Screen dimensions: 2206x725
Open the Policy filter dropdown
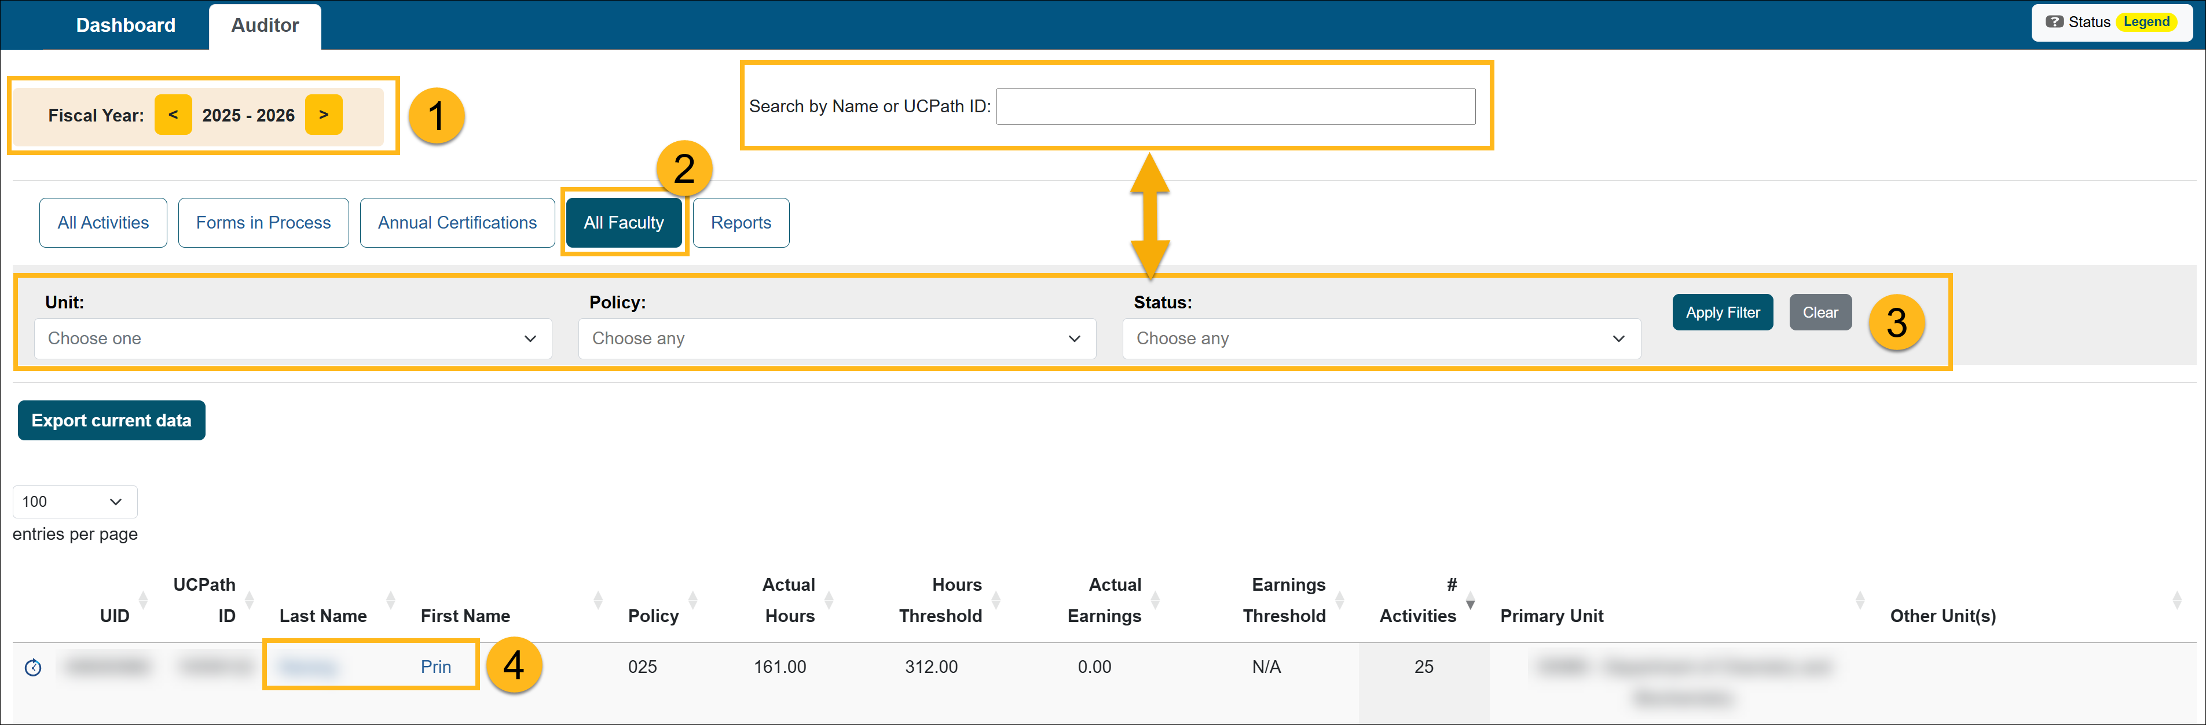[x=837, y=339]
